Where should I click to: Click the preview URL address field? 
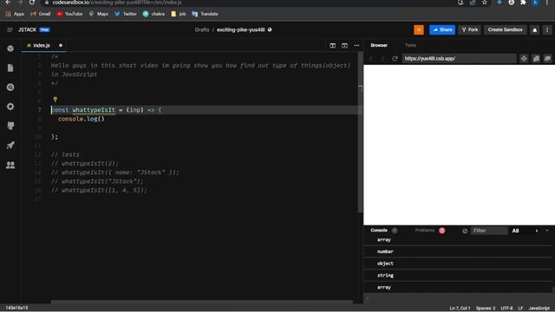[459, 59]
